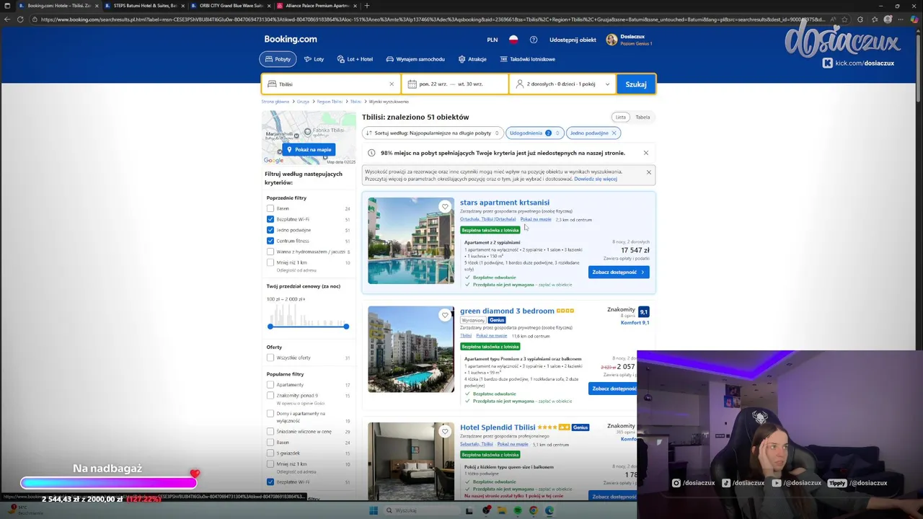Open Hotel Splendid Tbilisi title link
This screenshot has width=923, height=519.
tap(498, 427)
